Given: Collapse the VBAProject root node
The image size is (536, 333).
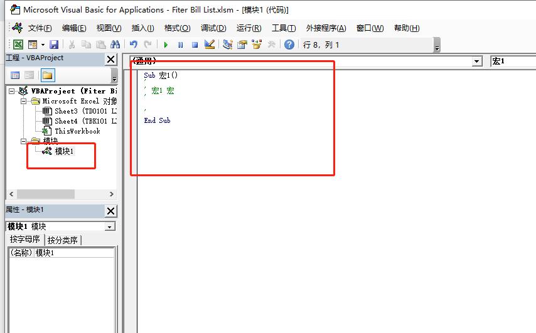Looking at the screenshot, I should click(12, 91).
